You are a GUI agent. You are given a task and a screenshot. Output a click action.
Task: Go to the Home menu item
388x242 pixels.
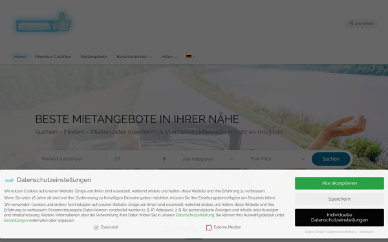click(x=20, y=57)
